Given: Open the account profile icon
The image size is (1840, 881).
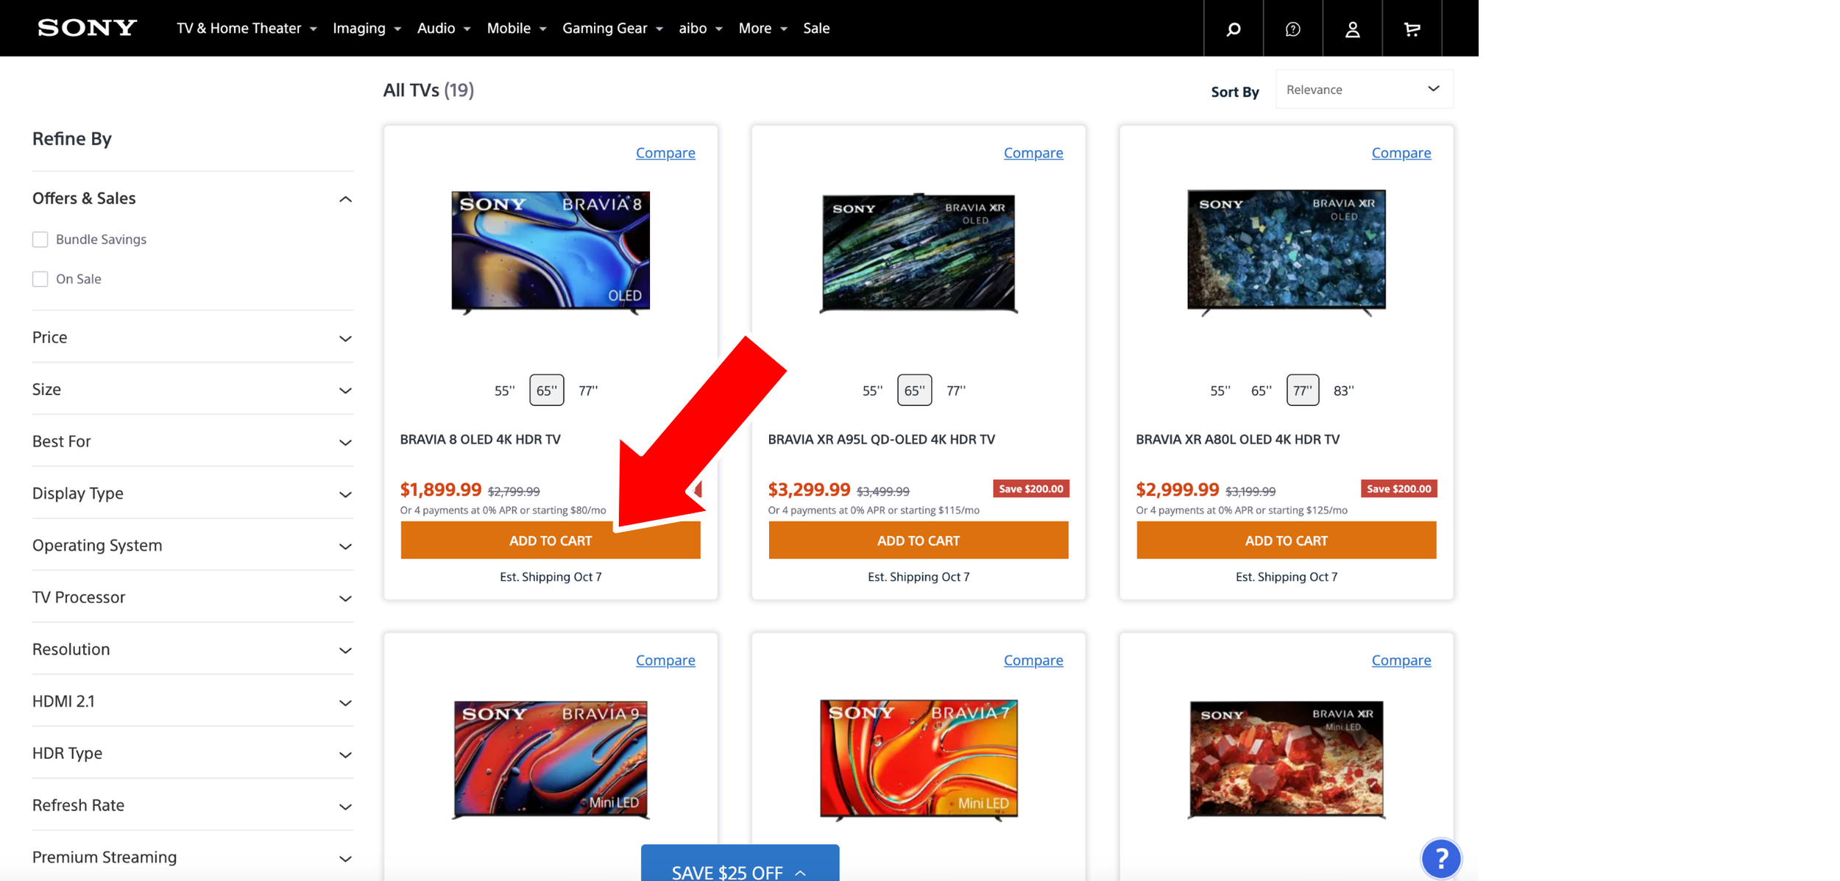Looking at the screenshot, I should (x=1353, y=29).
